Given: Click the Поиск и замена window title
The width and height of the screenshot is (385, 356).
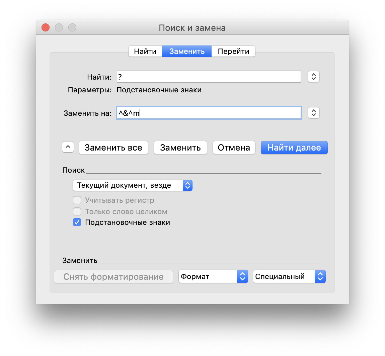Looking at the screenshot, I should click(x=192, y=28).
